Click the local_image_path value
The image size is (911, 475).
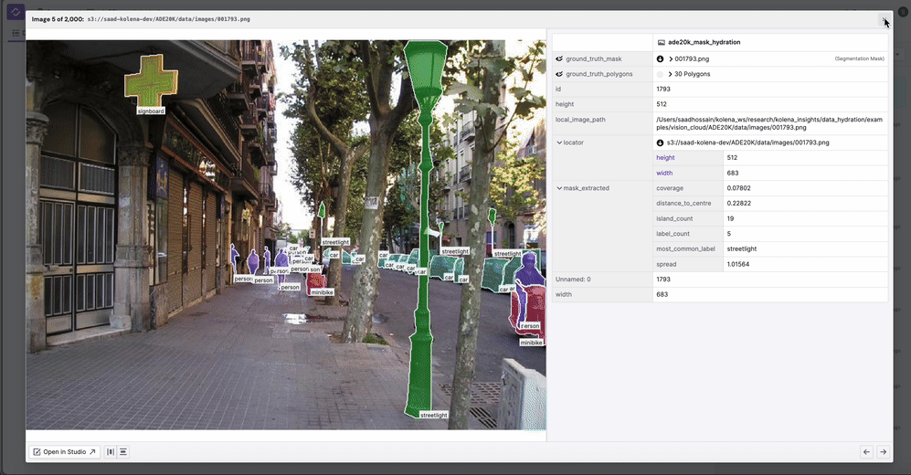pyautogui.click(x=769, y=123)
